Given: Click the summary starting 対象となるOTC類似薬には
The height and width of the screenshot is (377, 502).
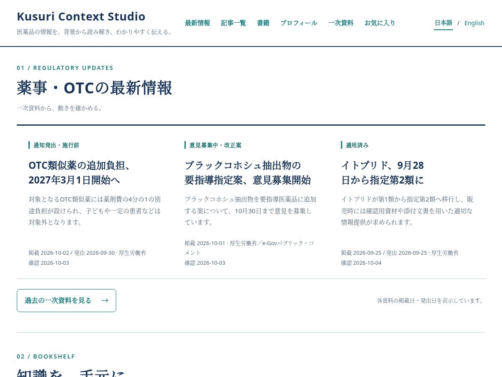Looking at the screenshot, I should point(95,211).
